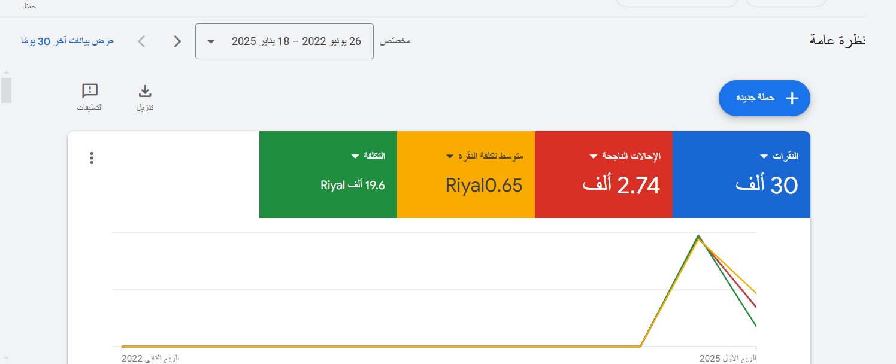The width and height of the screenshot is (896, 364).
Task: Open the chart's three-dot options menu
Action: (x=91, y=158)
